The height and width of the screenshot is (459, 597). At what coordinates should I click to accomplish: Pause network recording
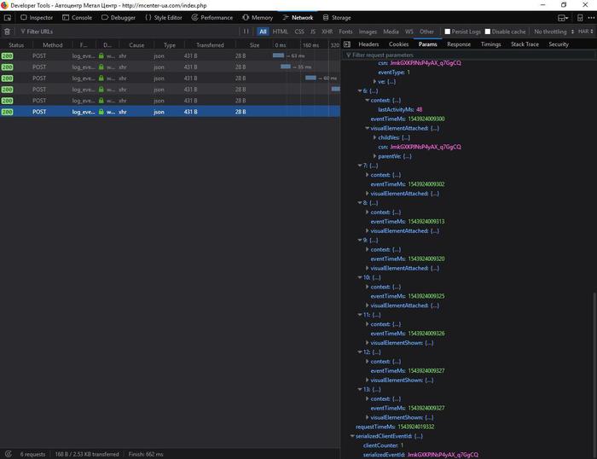248,32
